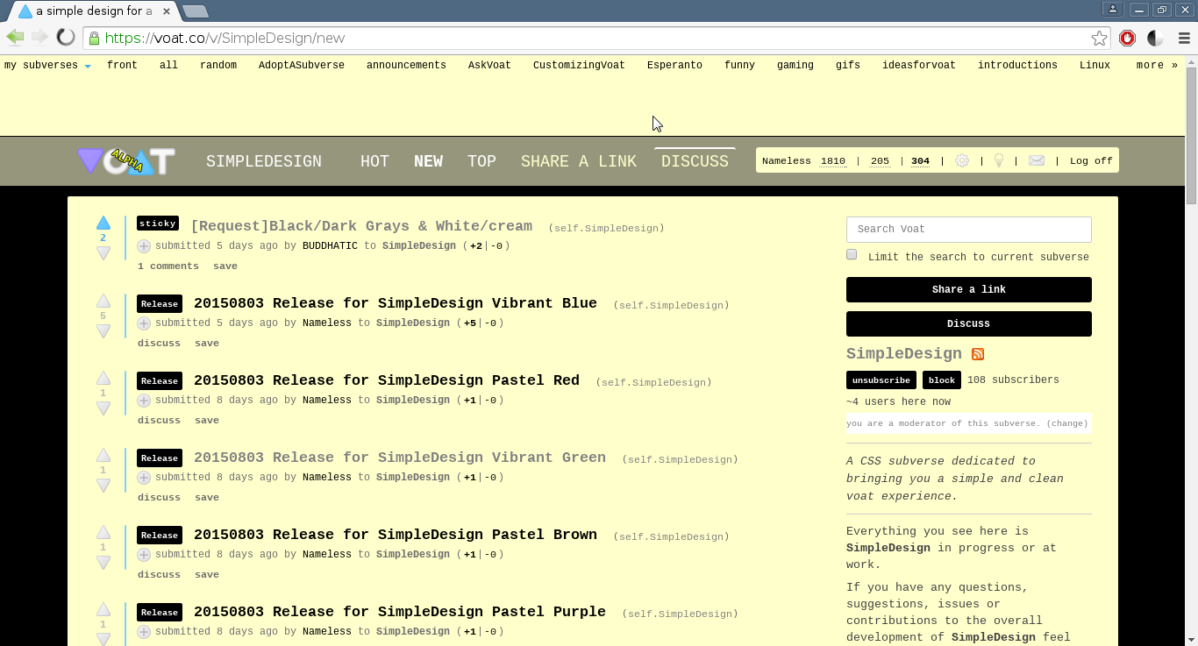Screen dimensions: 1198x646
Task: Enable limit search to current subverse
Action: tap(852, 255)
